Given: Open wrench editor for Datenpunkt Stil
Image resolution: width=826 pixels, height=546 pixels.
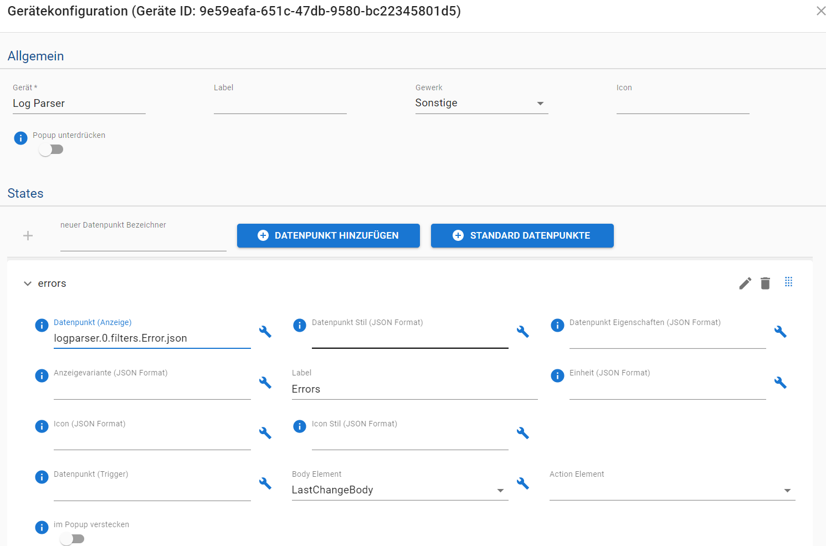Looking at the screenshot, I should pos(523,332).
